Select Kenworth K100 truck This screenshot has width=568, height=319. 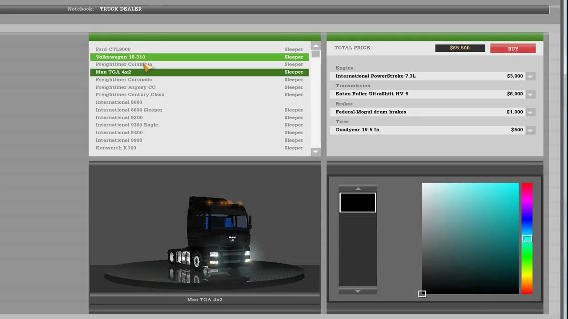pos(199,148)
